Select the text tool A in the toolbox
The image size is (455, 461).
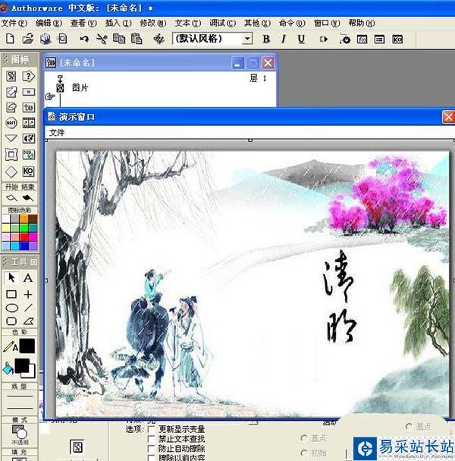(28, 278)
